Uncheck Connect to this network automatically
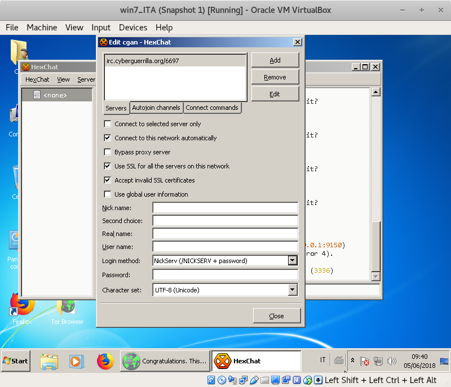Image resolution: width=451 pixels, height=387 pixels. [x=108, y=138]
